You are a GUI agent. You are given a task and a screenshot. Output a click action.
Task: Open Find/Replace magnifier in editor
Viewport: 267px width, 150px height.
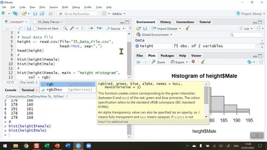coord(65,28)
